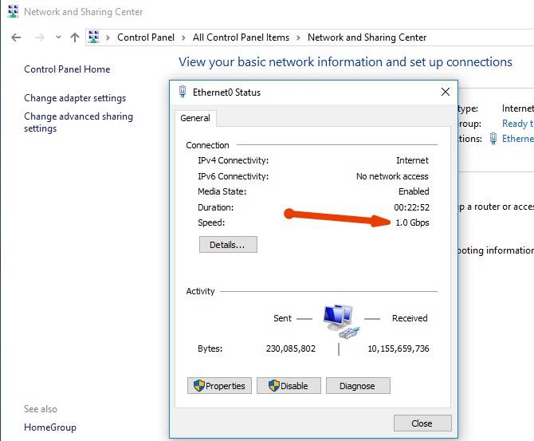Open the HomeGroup link under See also
The width and height of the screenshot is (534, 441).
(x=50, y=427)
